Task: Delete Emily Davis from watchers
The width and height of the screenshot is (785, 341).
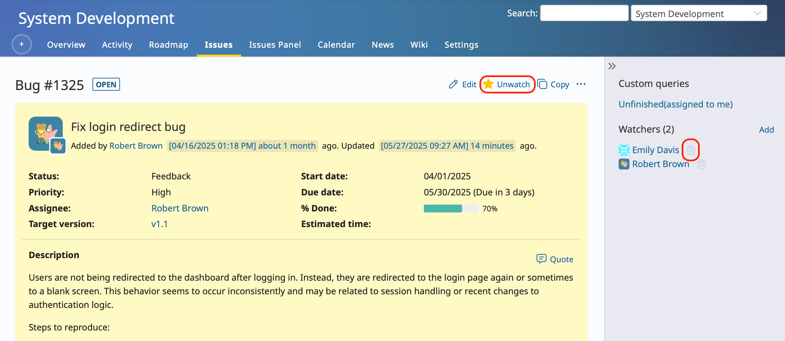Action: (691, 150)
